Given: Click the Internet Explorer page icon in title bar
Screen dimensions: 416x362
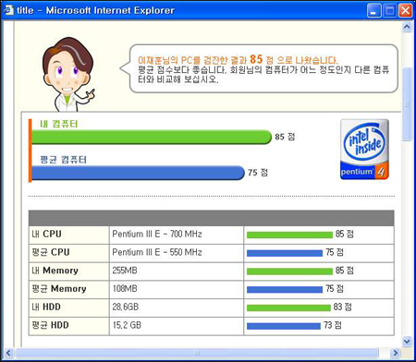Looking at the screenshot, I should click(8, 10).
